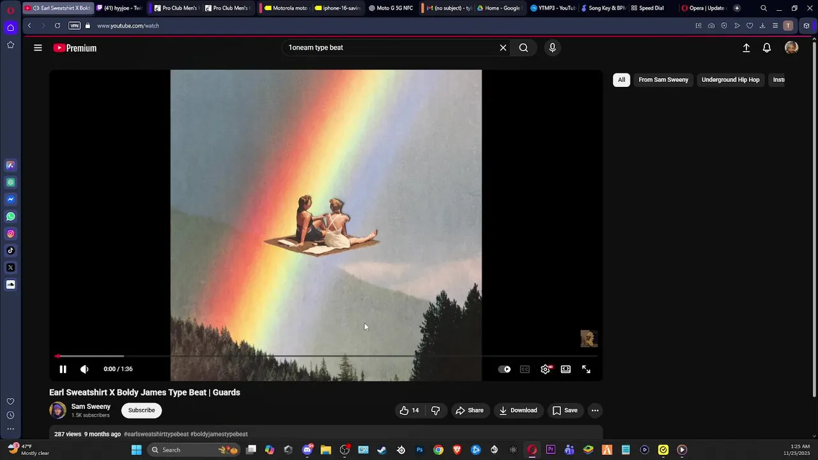Image resolution: width=818 pixels, height=460 pixels.
Task: Open Instagram in Opera sidebar
Action: click(11, 234)
